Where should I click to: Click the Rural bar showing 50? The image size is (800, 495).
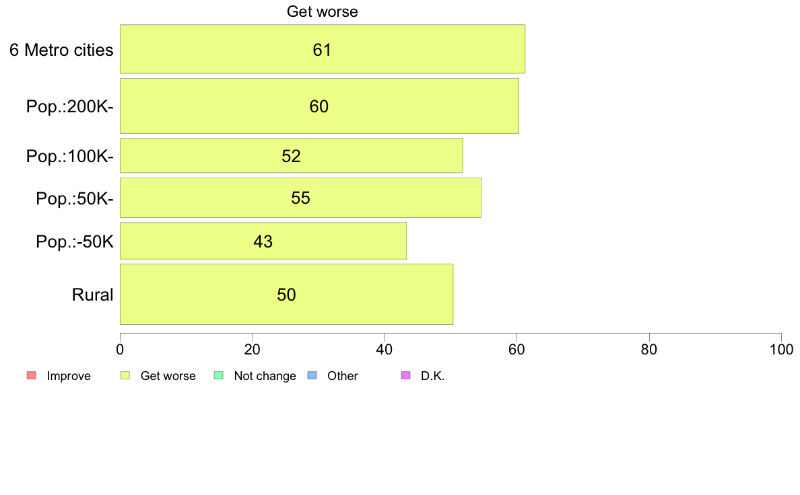(286, 294)
